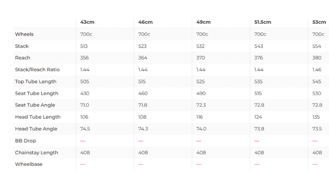This screenshot has height=185, width=329.
Task: Click the 43cm size column header
Action: tap(87, 22)
